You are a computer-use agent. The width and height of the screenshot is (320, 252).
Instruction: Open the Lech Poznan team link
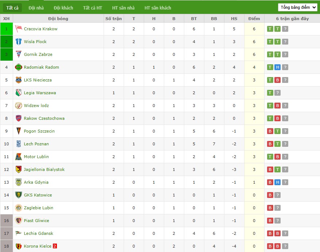tap(36, 144)
